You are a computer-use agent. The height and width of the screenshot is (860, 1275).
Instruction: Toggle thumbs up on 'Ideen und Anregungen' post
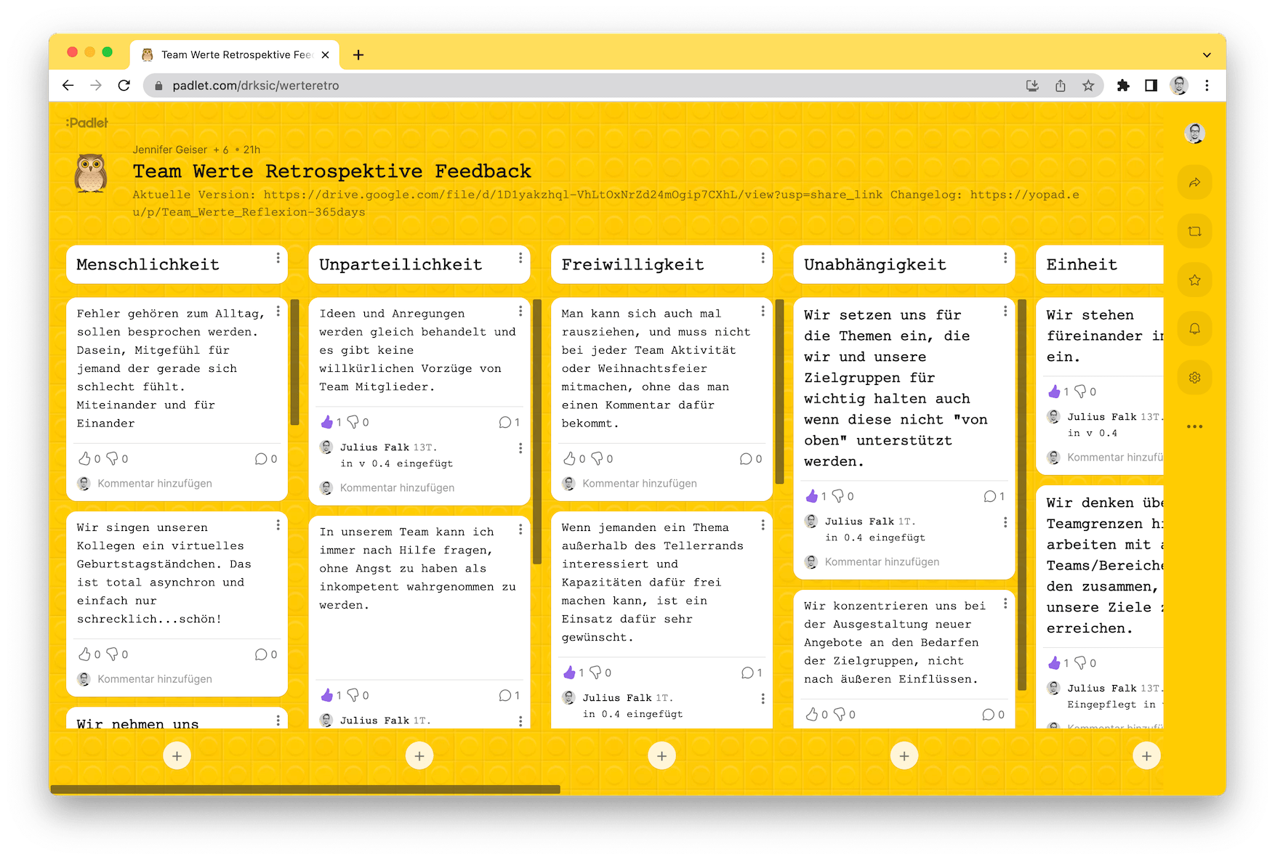327,422
